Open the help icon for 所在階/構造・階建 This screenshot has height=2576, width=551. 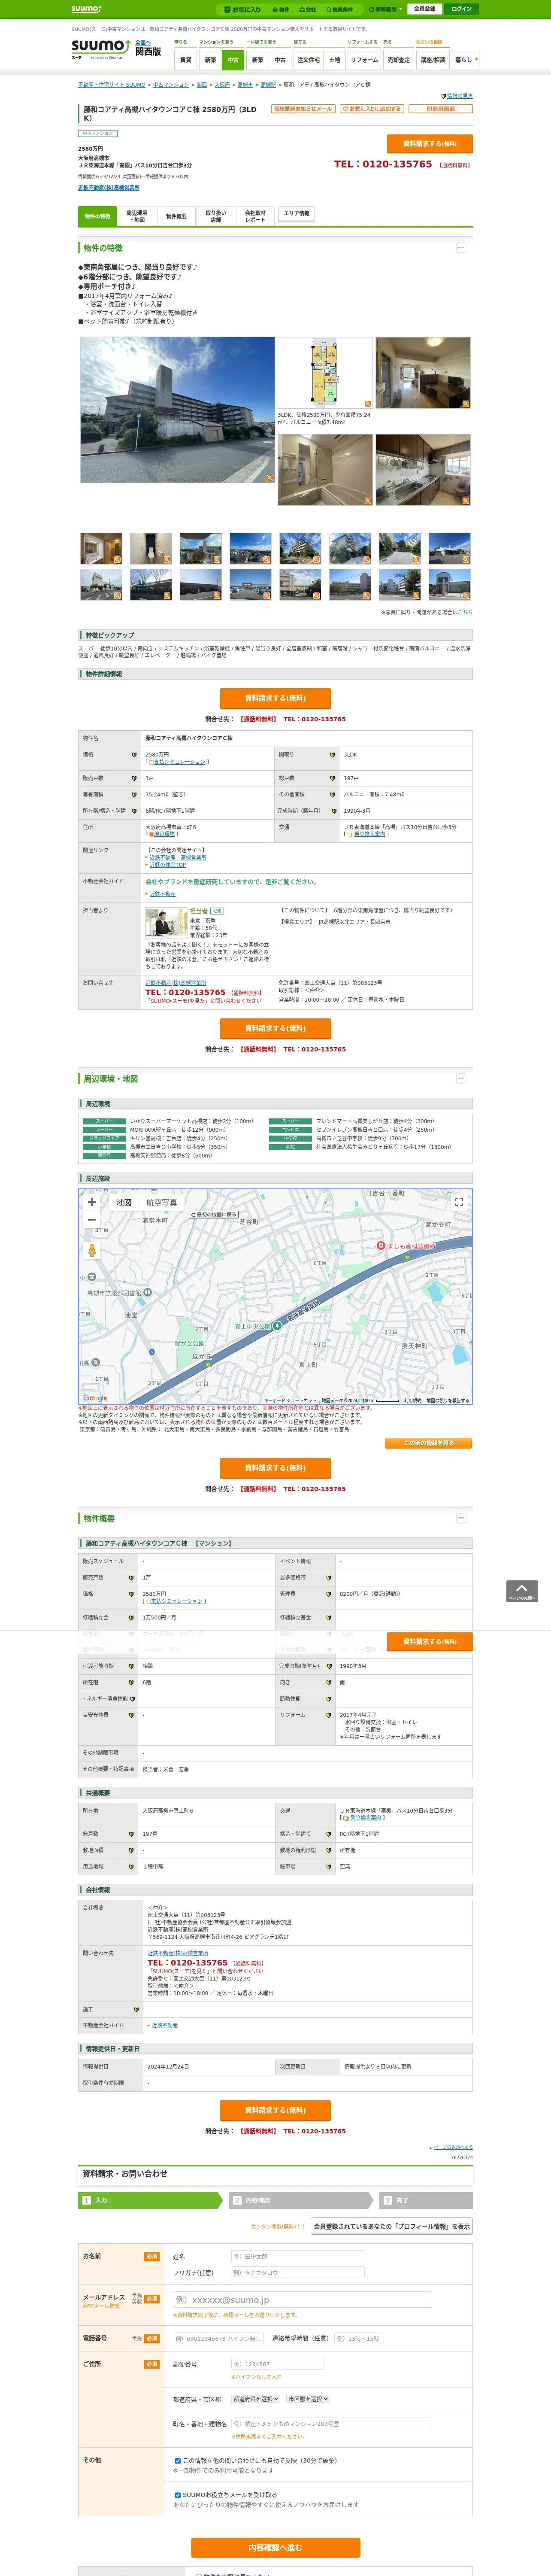[x=134, y=811]
